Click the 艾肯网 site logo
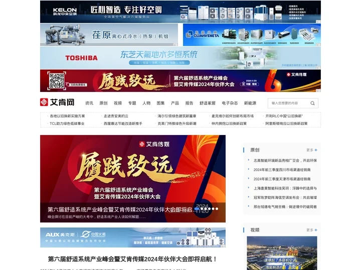361x270 pixels. point(57,102)
